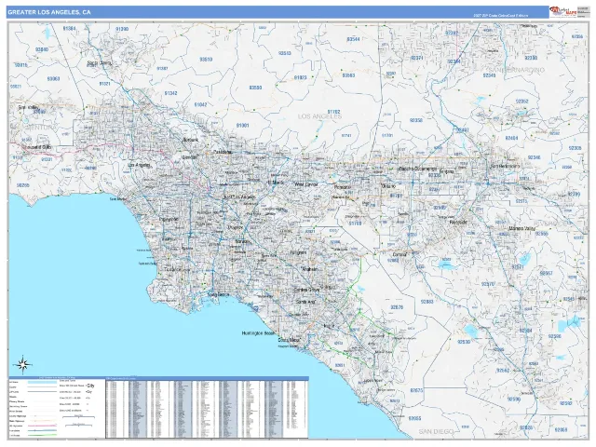Click the MarketMAPS logo
596x447 pixels.
click(562, 11)
